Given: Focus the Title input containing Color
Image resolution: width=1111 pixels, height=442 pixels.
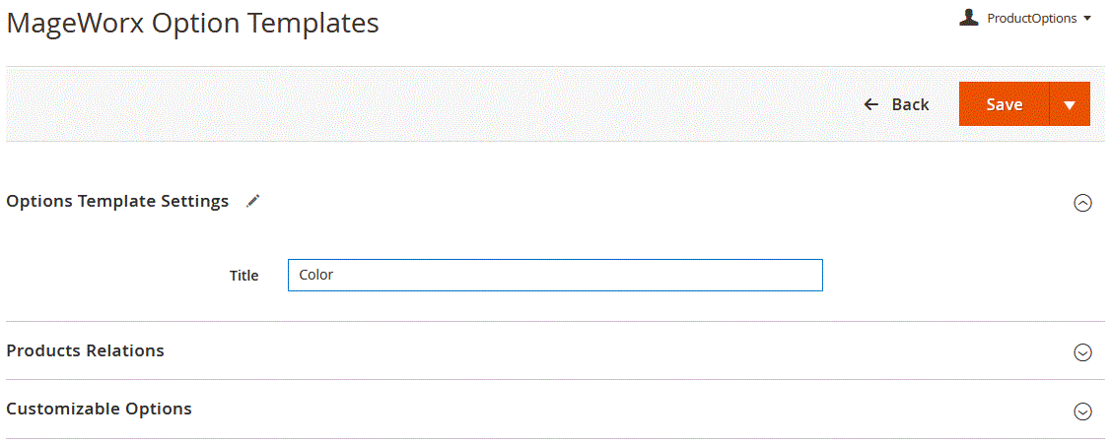Looking at the screenshot, I should [555, 275].
